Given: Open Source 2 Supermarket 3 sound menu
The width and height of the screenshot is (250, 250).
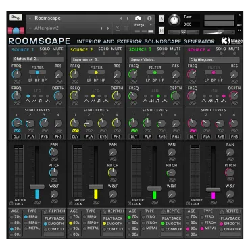Looking at the screenshot, I should click(x=97, y=59).
